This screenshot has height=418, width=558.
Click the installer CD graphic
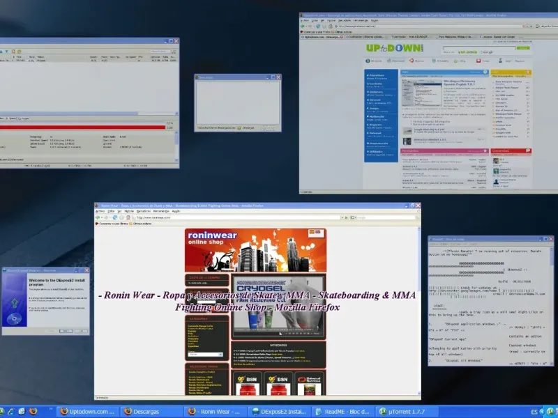(14, 319)
